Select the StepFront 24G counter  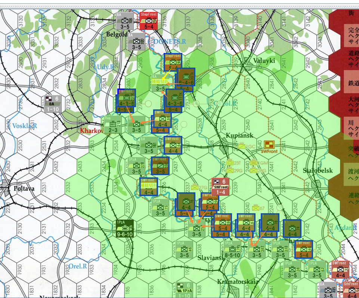(x=173, y=62)
